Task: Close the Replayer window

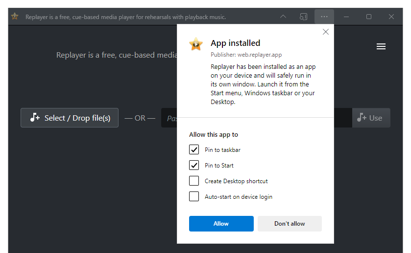Action: 391,17
